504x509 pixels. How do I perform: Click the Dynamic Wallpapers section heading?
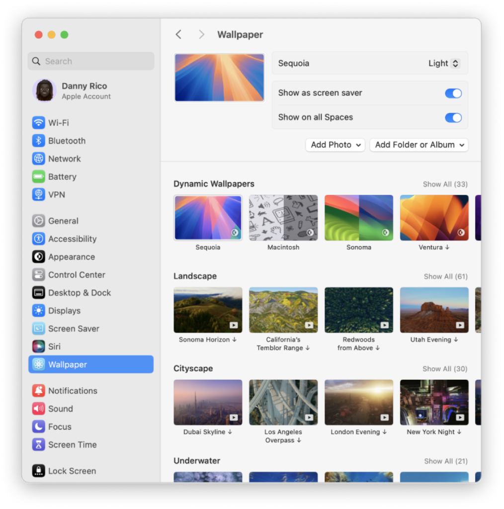click(214, 184)
